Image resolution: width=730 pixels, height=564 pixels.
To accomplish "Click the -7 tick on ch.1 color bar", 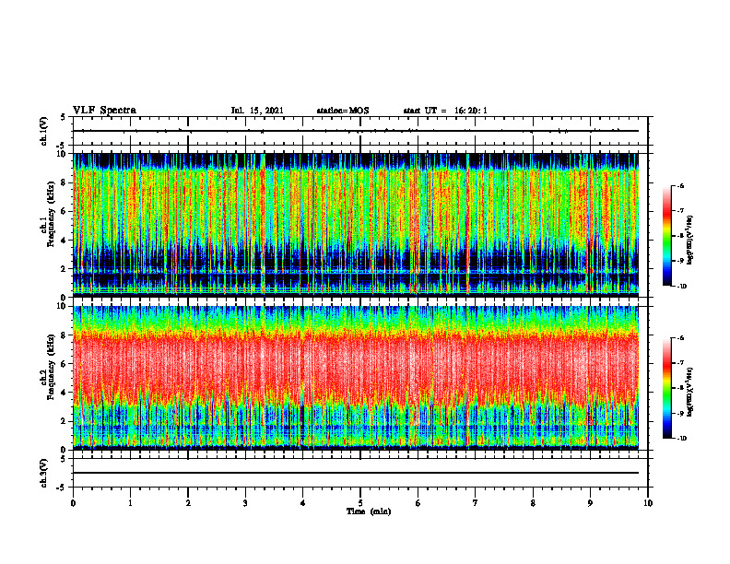I will pos(681,211).
